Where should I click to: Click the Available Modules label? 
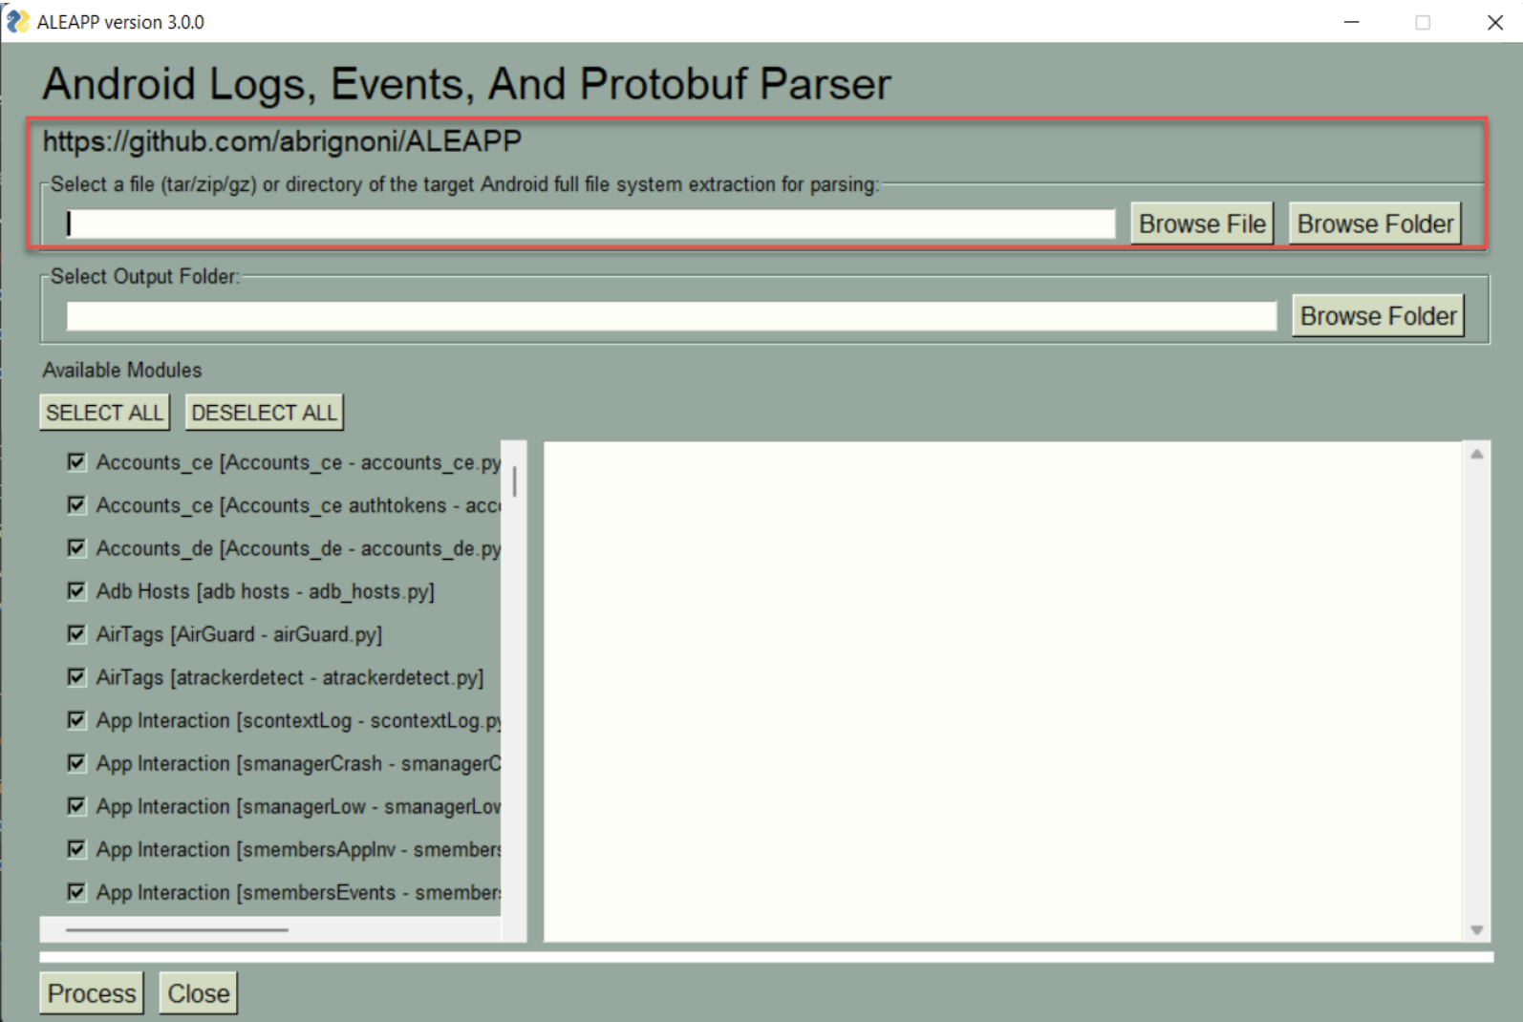[122, 370]
